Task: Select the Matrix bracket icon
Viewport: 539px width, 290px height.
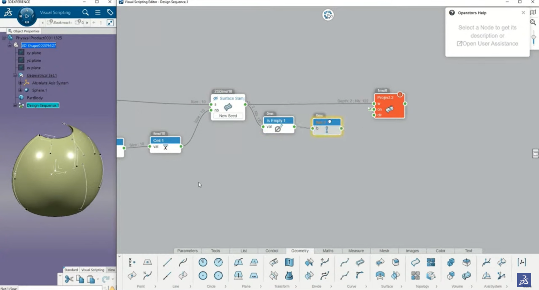Action: [x=521, y=262]
